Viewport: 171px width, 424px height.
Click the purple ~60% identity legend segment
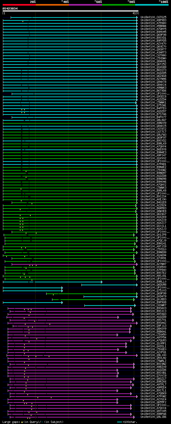pos(85,5)
